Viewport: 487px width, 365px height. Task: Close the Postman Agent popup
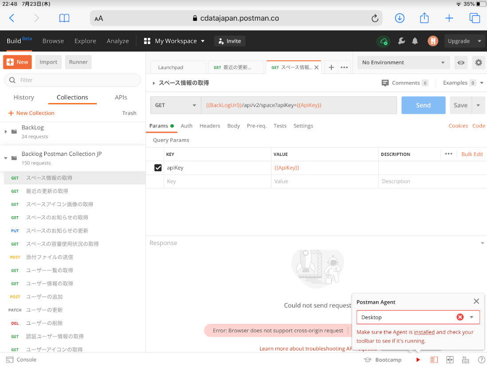(476, 301)
